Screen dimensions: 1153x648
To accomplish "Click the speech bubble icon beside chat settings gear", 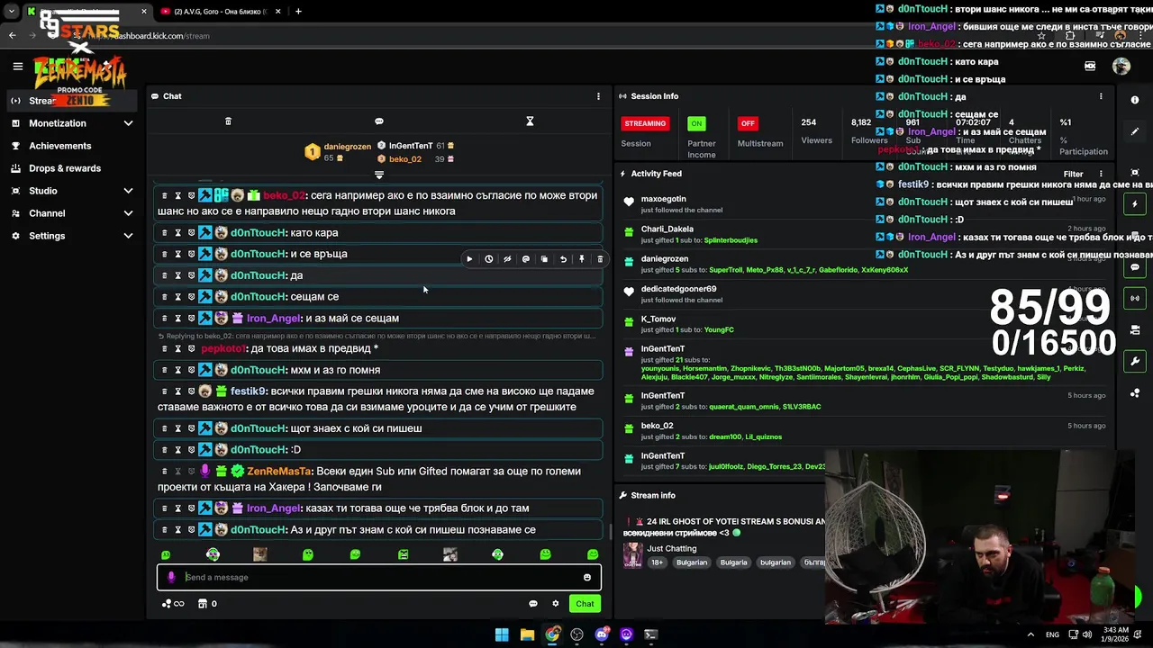I will [533, 604].
